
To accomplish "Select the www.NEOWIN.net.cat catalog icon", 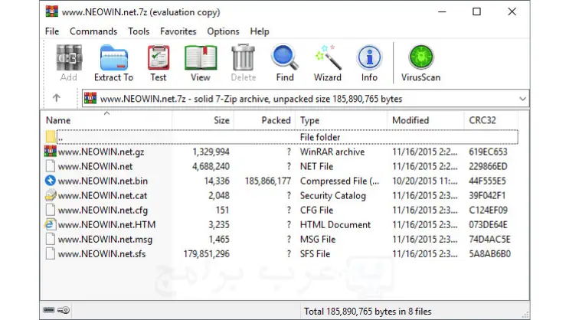I will 51,195.
